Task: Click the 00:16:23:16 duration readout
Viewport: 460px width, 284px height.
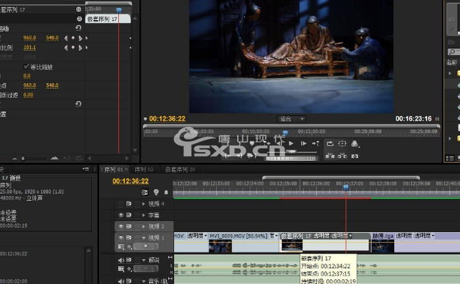Action: [x=413, y=119]
